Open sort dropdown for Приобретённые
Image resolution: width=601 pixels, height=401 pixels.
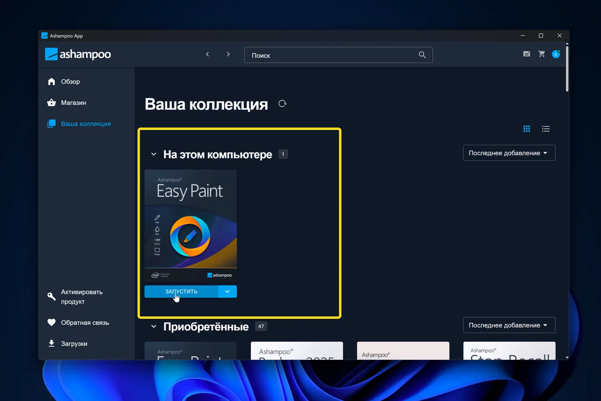[x=509, y=325]
